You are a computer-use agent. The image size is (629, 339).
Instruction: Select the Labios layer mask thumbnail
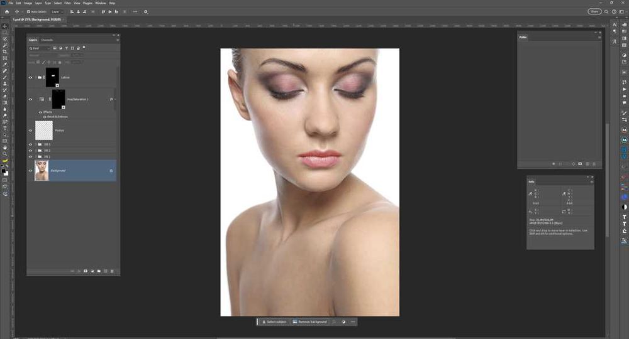coord(53,77)
